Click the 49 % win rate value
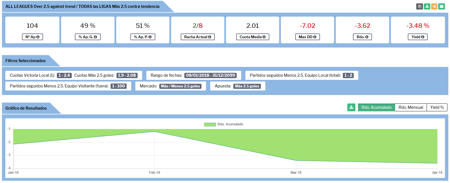Viewport: 450px width, 183px height. click(88, 26)
